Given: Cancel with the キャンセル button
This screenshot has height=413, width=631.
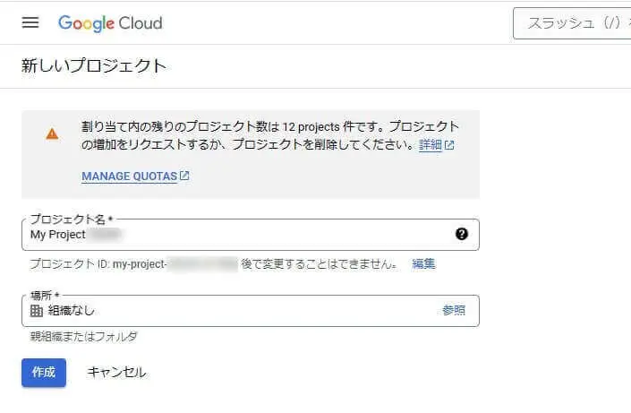Looking at the screenshot, I should coord(116,372).
